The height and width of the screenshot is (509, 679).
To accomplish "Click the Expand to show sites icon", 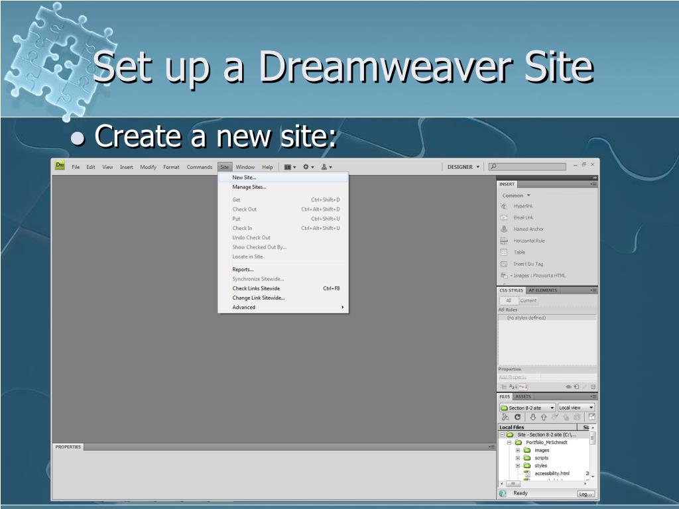I will coord(592,418).
